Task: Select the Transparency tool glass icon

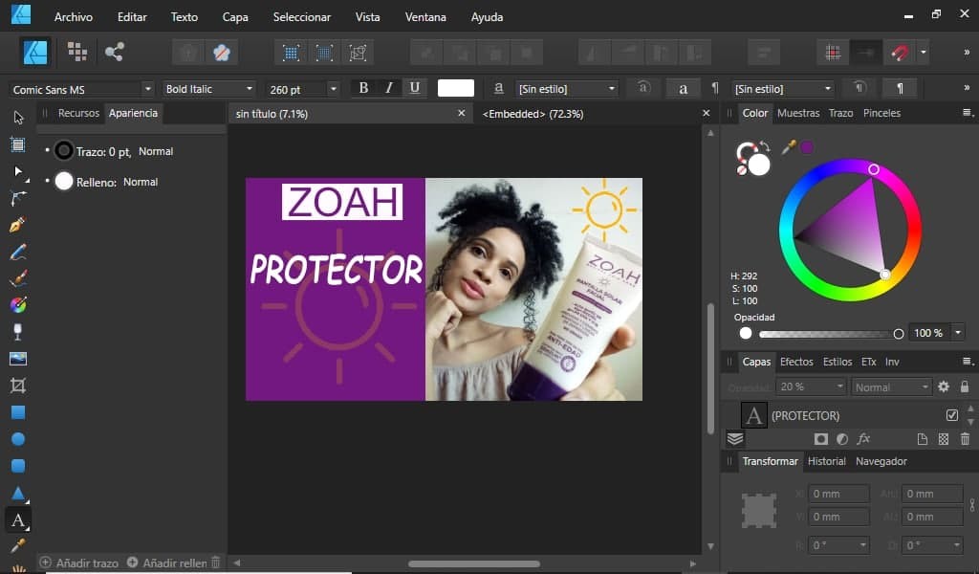Action: [x=18, y=332]
